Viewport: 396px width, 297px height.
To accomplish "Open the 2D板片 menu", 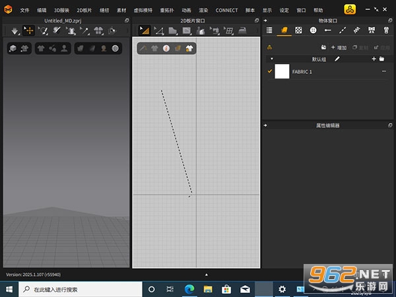I will (84, 11).
